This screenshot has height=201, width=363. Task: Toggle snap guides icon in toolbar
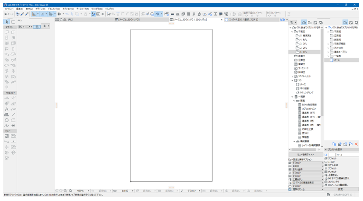pos(43,14)
